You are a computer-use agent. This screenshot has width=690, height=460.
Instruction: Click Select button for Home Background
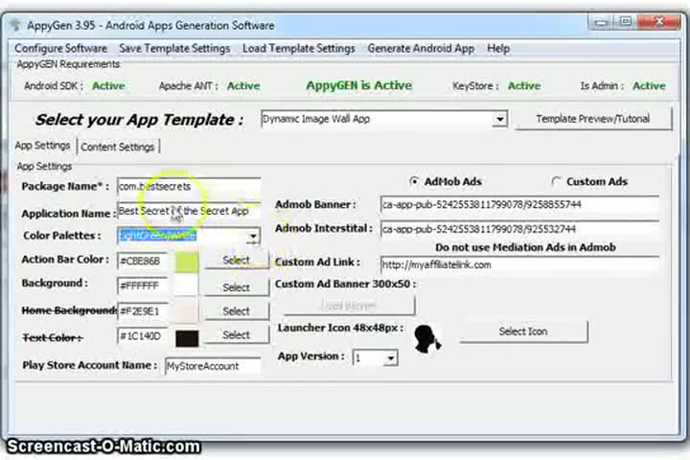click(237, 310)
